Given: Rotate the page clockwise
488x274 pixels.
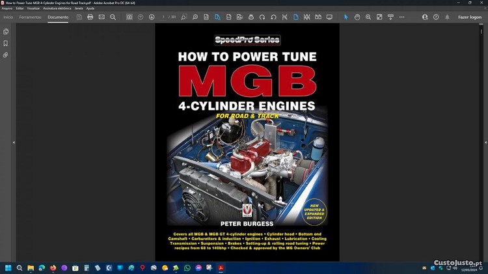Looking at the screenshot, I should tap(263, 17).
